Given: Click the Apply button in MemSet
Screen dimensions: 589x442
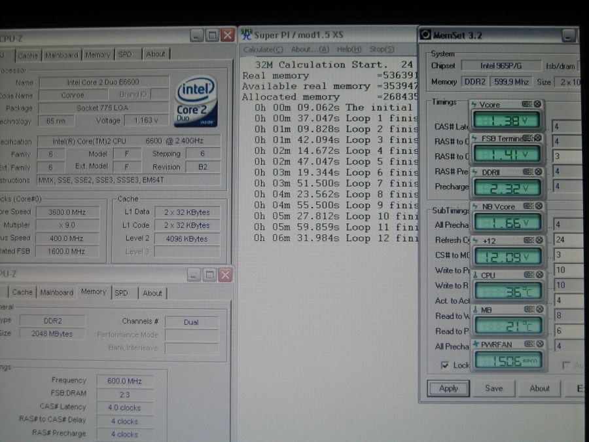Looking at the screenshot, I should pyautogui.click(x=448, y=388).
